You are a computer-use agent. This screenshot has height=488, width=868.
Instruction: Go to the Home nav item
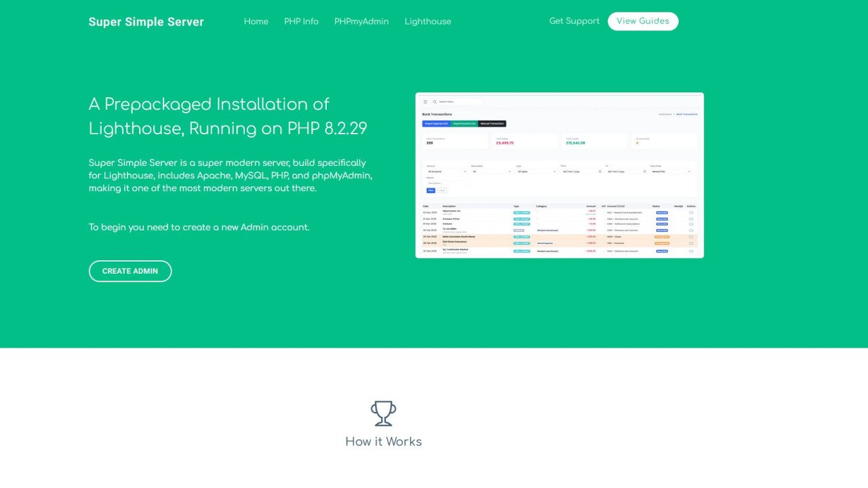click(x=256, y=22)
